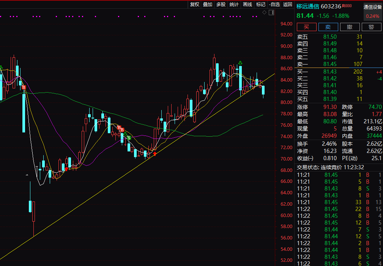Click the red up arrow near price 68

(x=66, y=168)
